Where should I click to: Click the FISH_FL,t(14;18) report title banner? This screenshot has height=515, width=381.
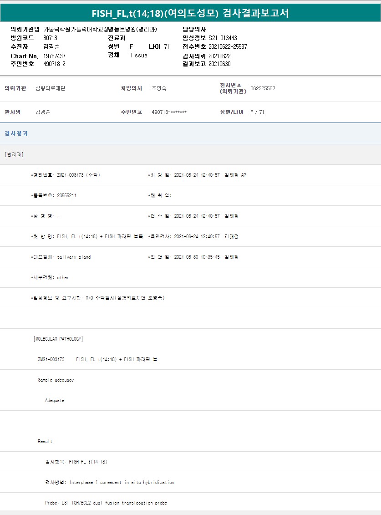click(x=190, y=13)
